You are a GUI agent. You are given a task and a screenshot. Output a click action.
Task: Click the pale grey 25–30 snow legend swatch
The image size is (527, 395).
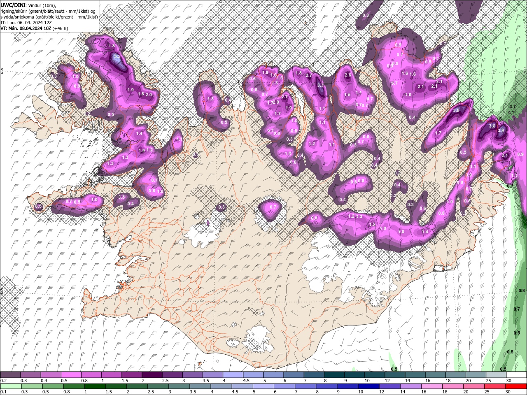pos(496,375)
